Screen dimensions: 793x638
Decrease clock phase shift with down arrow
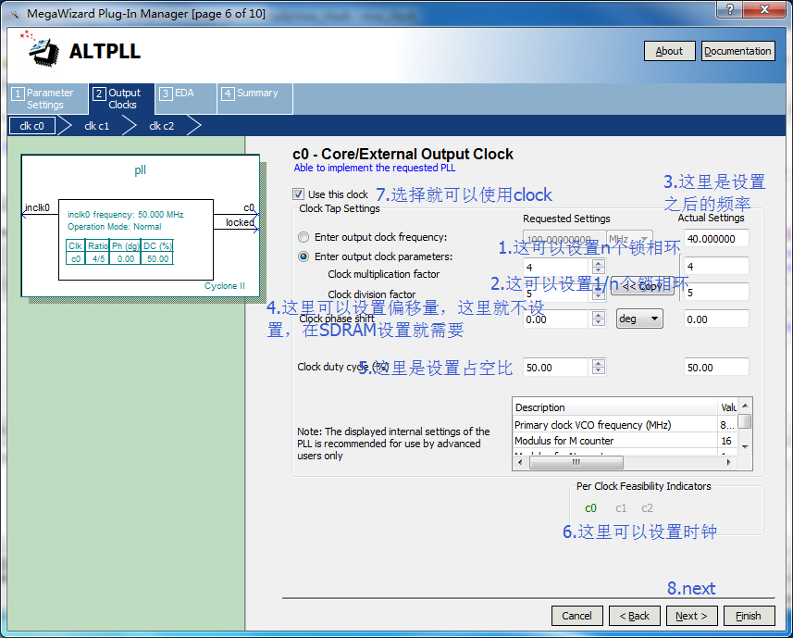point(599,323)
